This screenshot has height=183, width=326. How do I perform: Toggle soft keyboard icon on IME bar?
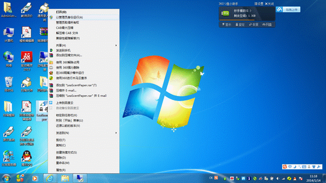[304, 167]
